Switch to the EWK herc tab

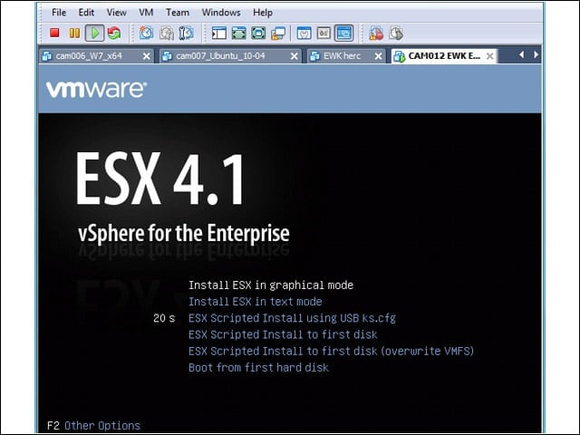click(x=346, y=56)
